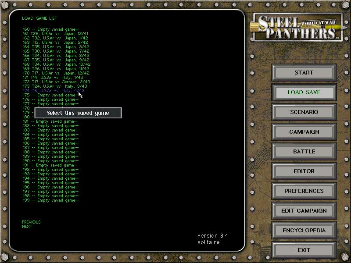The width and height of the screenshot is (351, 263).
Task: Load save 166 T24 Japan 8/42
Action: [56, 56]
